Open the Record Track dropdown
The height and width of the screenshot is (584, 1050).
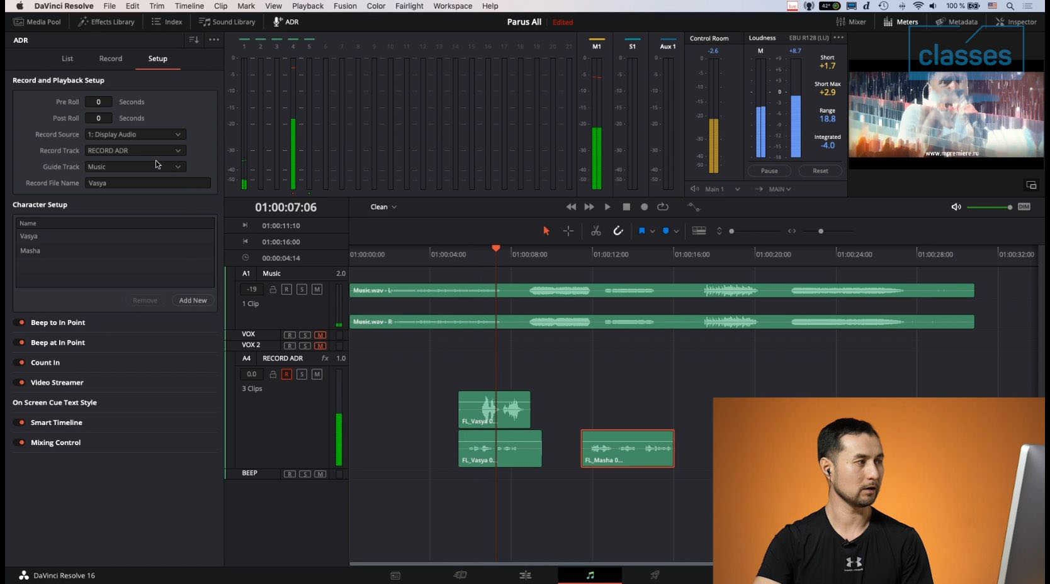pyautogui.click(x=135, y=151)
